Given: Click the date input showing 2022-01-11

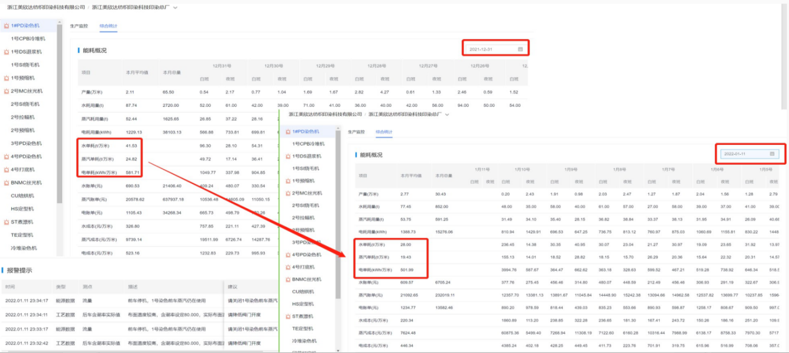Looking at the screenshot, I should (743, 154).
